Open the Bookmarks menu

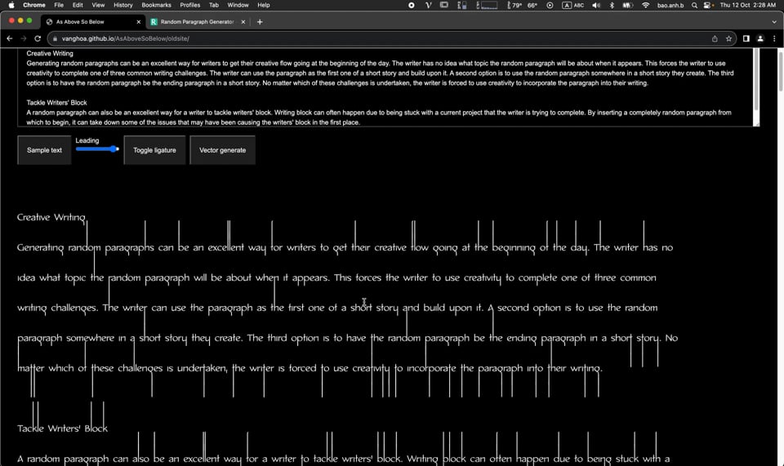pyautogui.click(x=156, y=5)
